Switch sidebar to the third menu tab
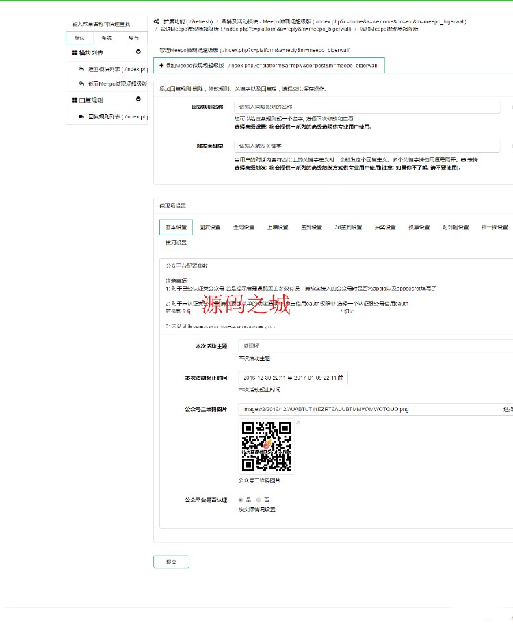The width and height of the screenshot is (513, 626). click(134, 38)
